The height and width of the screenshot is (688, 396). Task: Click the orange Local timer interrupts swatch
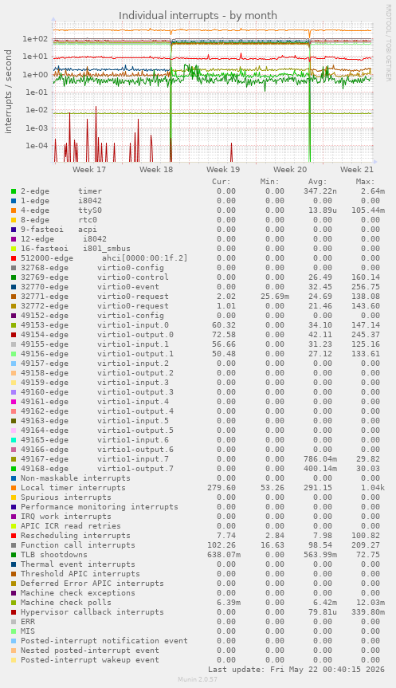(x=14, y=488)
